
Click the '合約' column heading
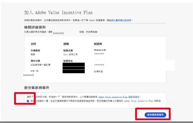point(33,44)
